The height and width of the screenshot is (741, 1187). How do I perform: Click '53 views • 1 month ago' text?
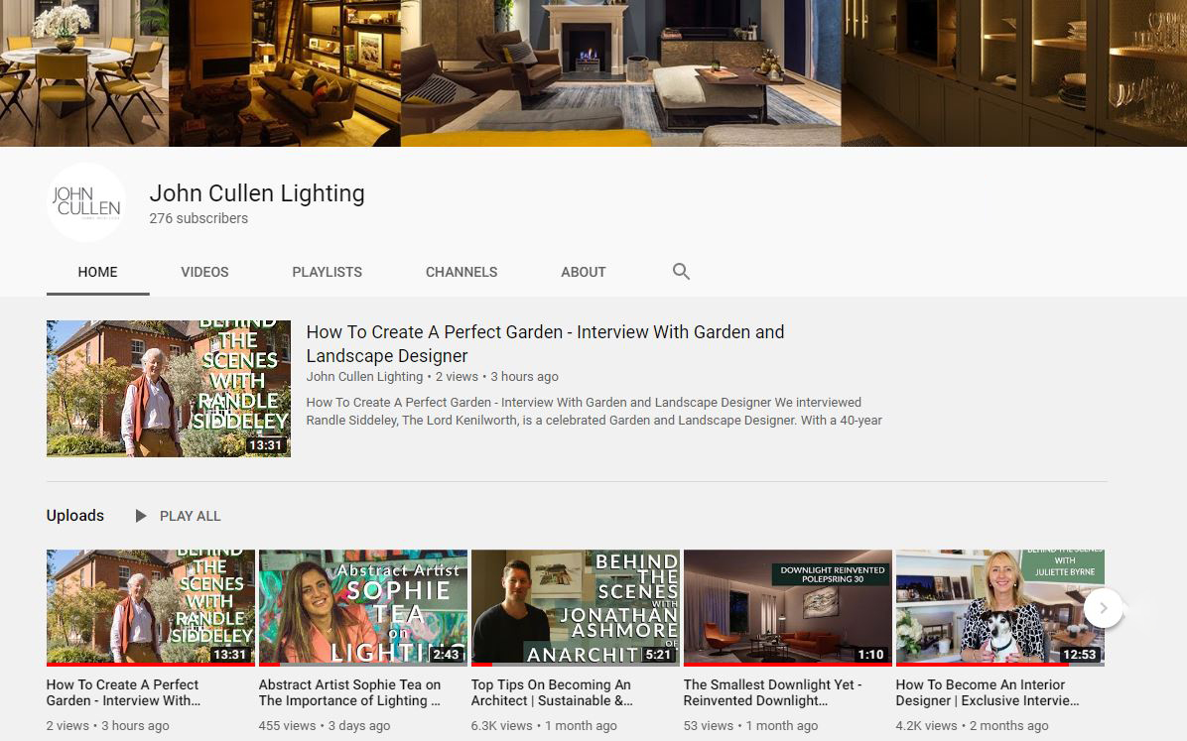tap(751, 726)
